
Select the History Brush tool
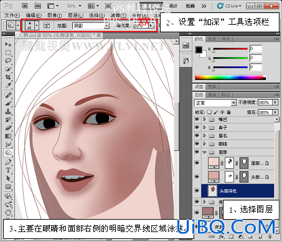tap(8, 119)
